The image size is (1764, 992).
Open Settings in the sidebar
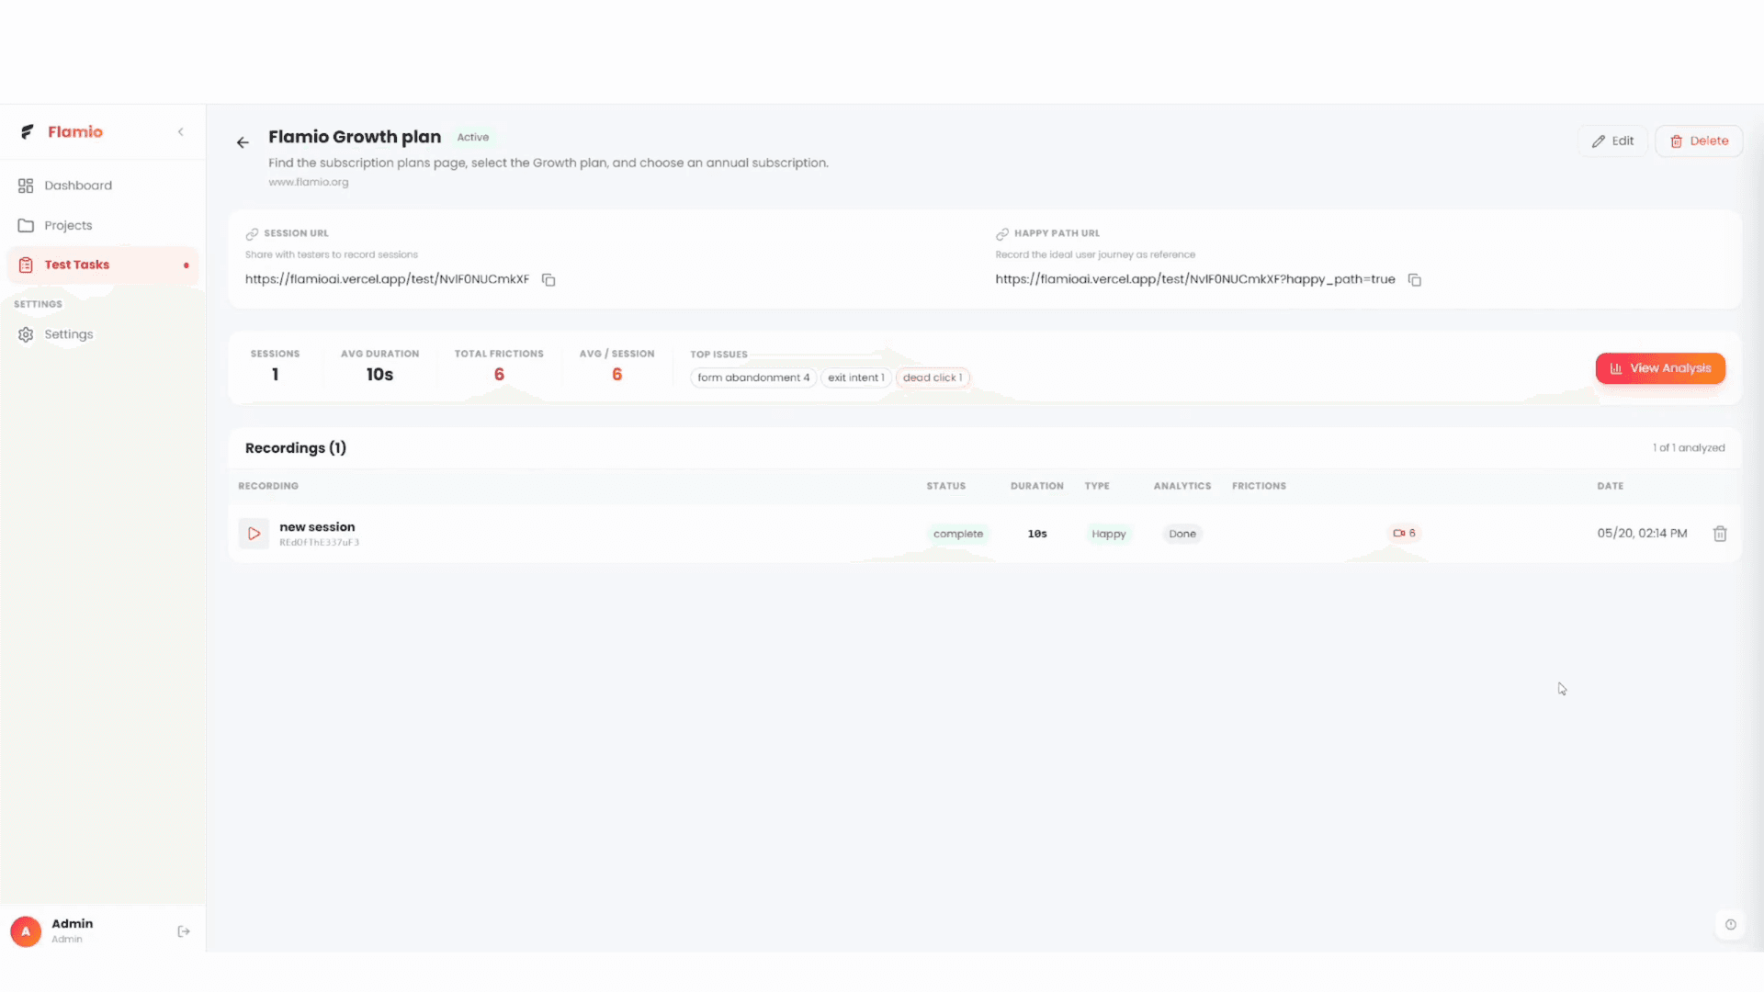point(103,334)
